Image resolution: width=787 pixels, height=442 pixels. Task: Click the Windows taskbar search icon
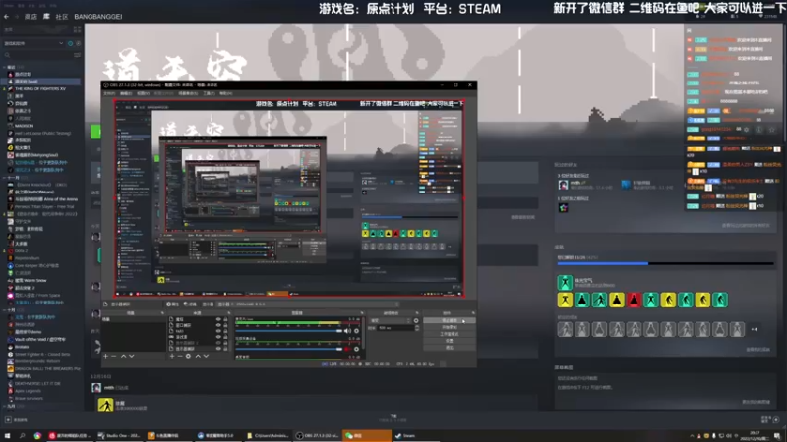tap(22, 435)
